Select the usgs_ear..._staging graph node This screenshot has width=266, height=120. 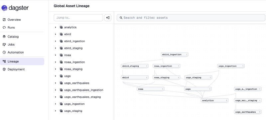pyautogui.click(x=248, y=100)
